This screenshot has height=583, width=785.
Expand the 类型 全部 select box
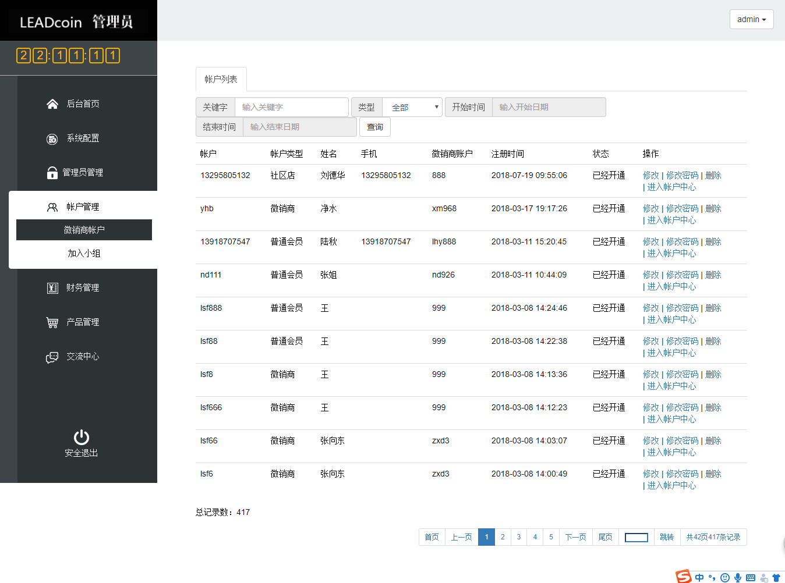pos(412,107)
